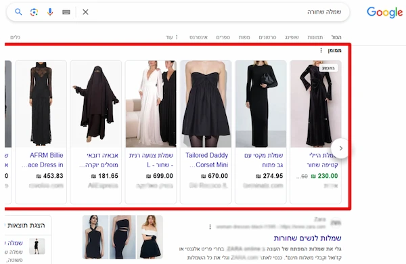Screen dimensions: 406x264
Task: Click Zara halter dress thumbnail
Action: click(x=95, y=237)
